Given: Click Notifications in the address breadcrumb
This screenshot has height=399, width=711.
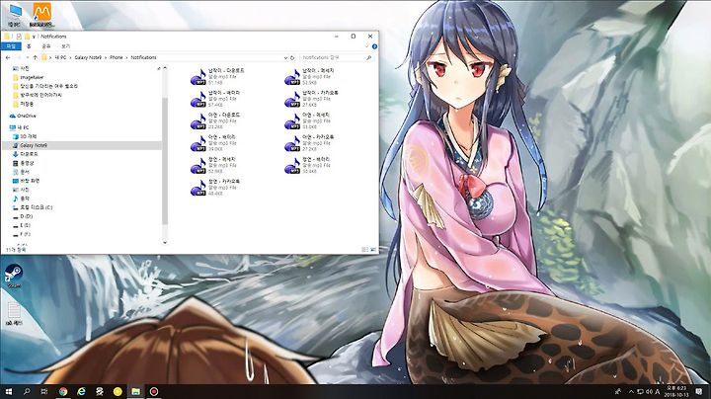Looking at the screenshot, I should click(x=143, y=57).
